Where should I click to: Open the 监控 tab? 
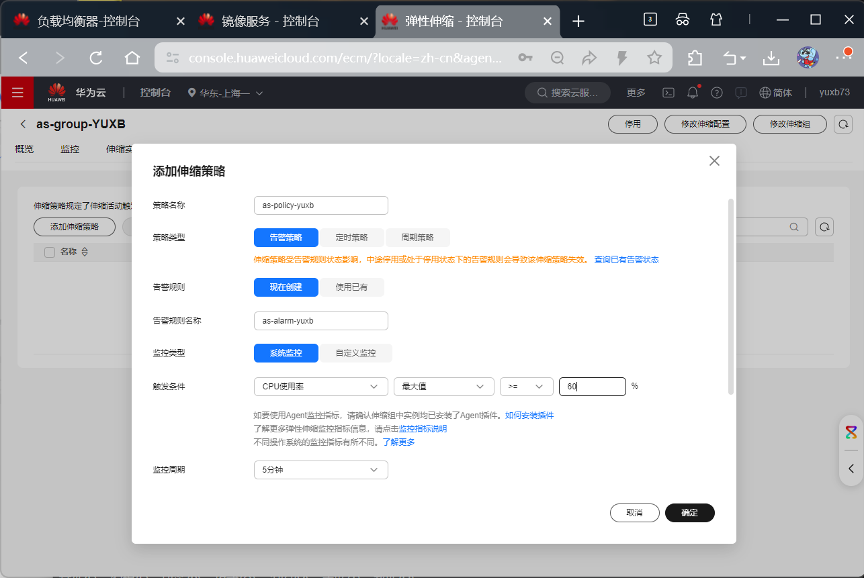point(70,149)
